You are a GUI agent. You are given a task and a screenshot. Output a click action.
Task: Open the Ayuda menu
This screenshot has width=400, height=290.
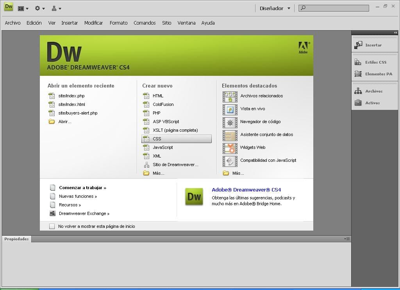coord(208,23)
